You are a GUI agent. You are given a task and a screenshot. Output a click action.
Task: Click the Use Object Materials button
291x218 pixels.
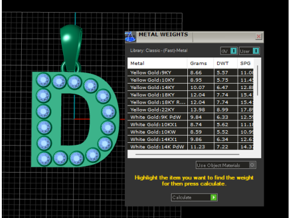pyautogui.click(x=226, y=165)
